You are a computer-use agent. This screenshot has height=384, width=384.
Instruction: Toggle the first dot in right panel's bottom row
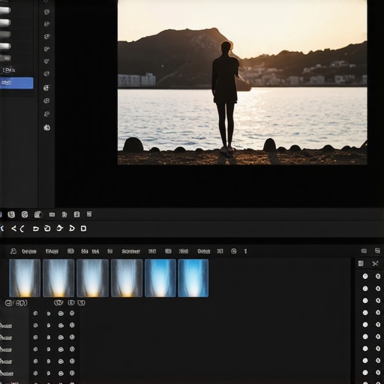coord(365,373)
